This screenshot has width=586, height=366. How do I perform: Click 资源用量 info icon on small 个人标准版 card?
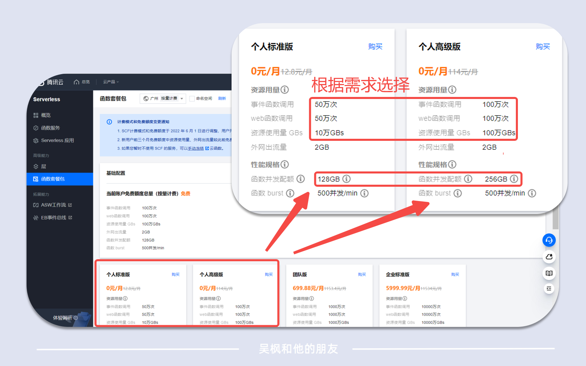click(x=125, y=299)
